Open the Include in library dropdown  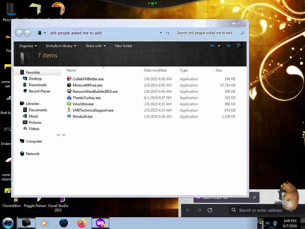pos(61,46)
